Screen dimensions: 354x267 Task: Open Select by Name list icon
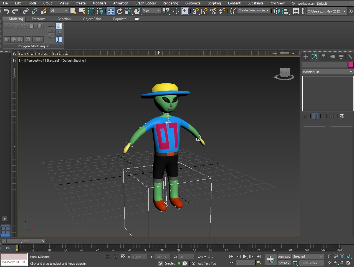tap(82, 11)
